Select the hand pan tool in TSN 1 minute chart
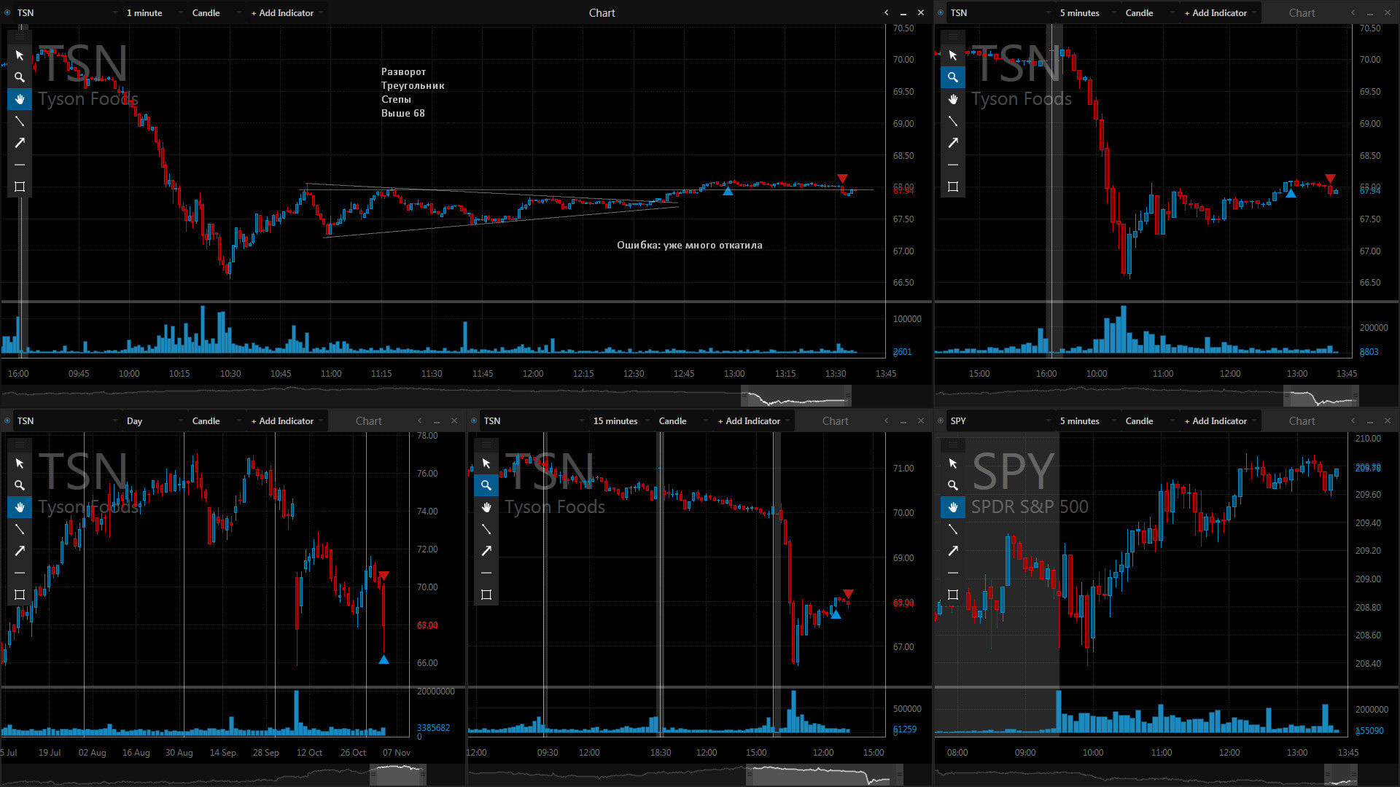 20,99
